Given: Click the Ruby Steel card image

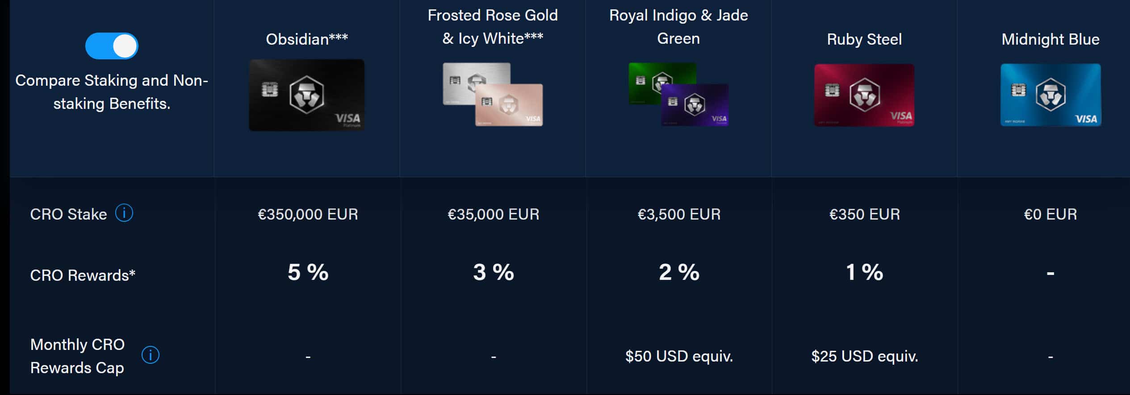Looking at the screenshot, I should click(863, 95).
